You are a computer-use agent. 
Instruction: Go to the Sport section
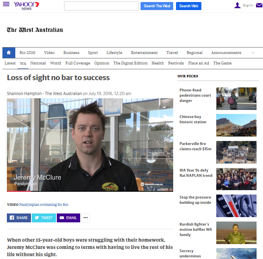(x=93, y=53)
